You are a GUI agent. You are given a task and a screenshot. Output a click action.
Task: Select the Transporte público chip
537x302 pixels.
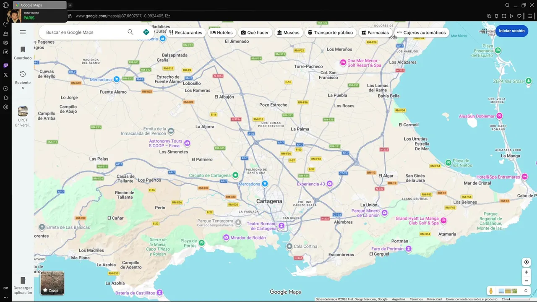331,32
